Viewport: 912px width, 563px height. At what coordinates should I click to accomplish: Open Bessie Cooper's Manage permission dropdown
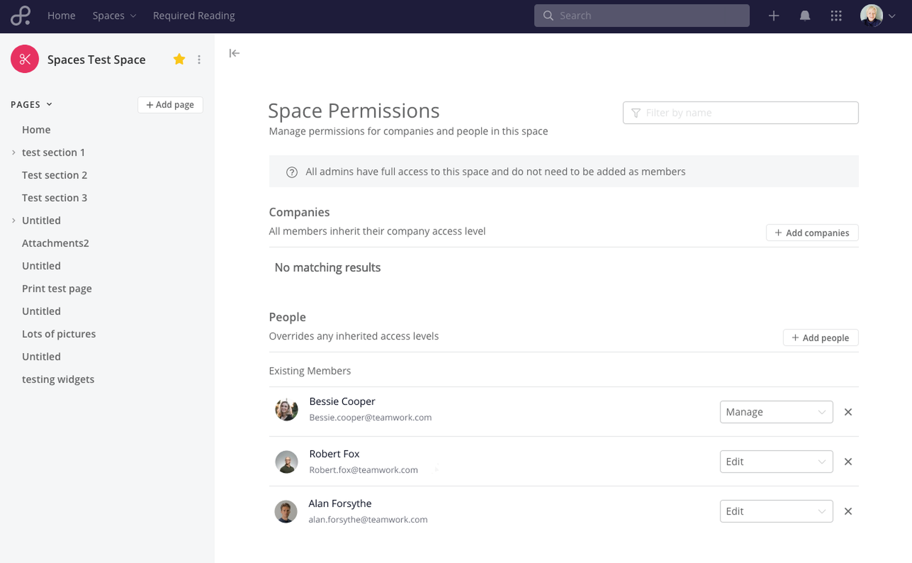click(x=776, y=412)
